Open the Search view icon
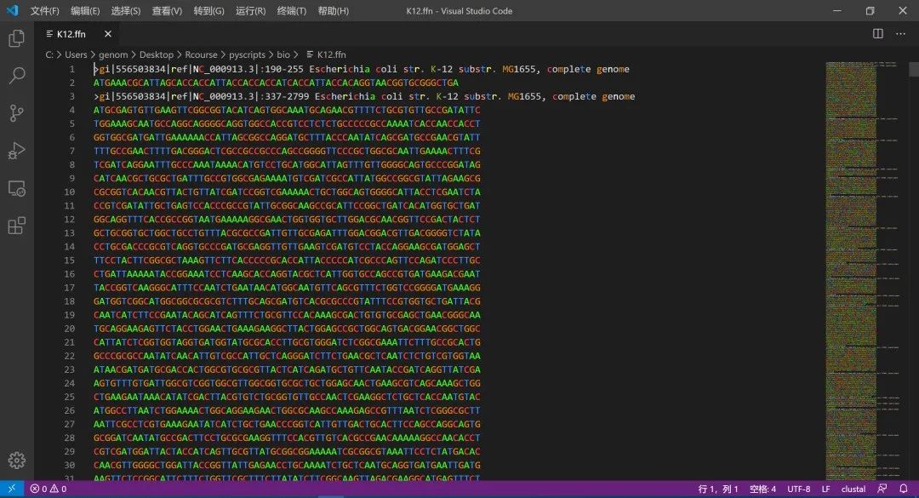The height and width of the screenshot is (498, 919). click(x=16, y=76)
